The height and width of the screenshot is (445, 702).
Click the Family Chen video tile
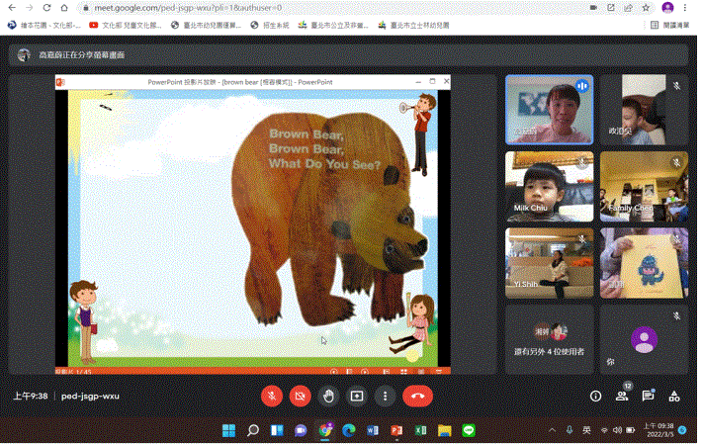pos(644,186)
